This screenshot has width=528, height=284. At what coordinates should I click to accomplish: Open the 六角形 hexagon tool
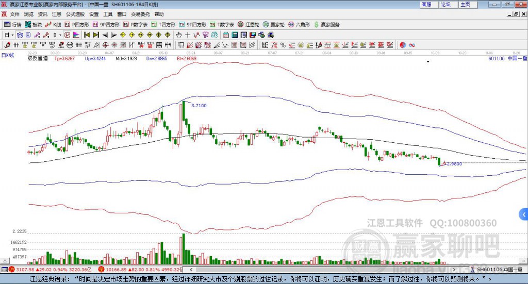299,25
